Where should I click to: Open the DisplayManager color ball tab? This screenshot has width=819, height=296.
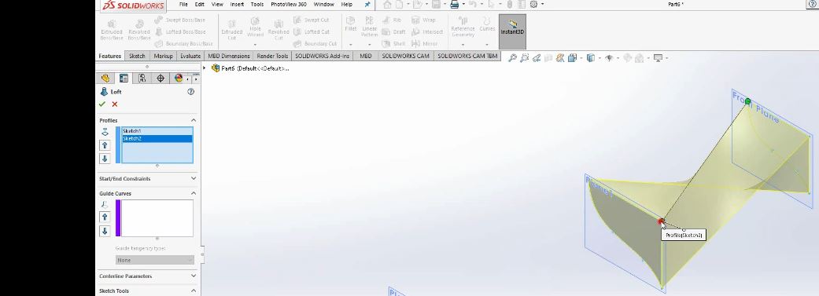point(179,79)
